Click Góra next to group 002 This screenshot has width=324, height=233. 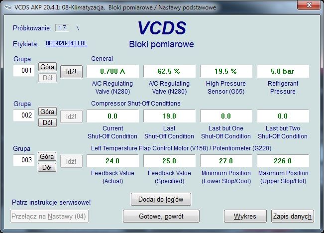pos(47,112)
